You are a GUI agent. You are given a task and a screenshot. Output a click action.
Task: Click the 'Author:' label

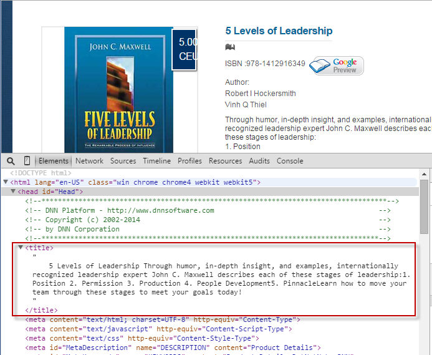237,82
